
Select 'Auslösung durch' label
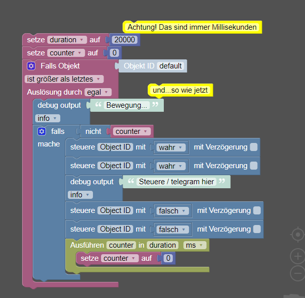coord(54,92)
